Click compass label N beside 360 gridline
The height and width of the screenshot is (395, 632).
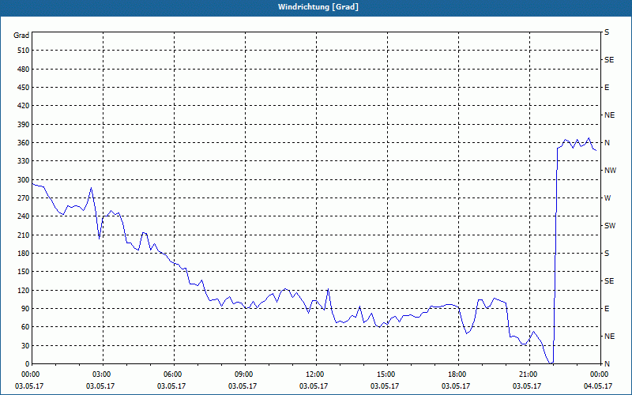[607, 143]
